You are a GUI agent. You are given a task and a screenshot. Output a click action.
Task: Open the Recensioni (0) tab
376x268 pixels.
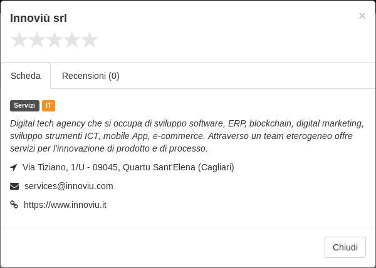tap(91, 76)
